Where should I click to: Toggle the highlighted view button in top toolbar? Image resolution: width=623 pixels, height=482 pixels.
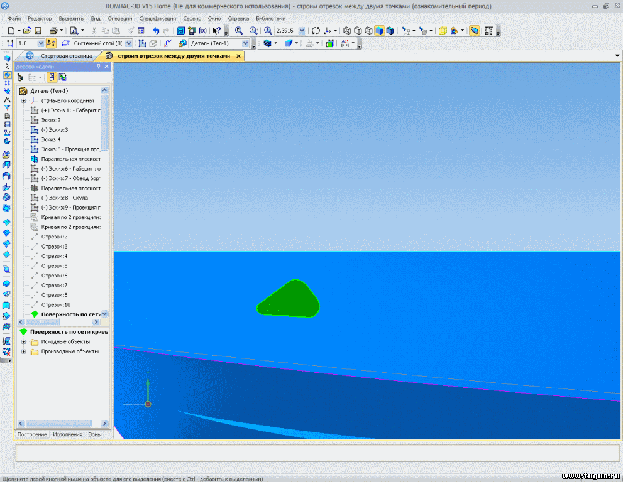(475, 31)
